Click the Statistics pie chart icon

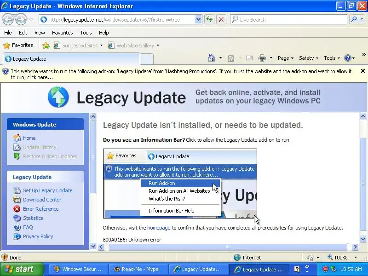tap(17, 218)
